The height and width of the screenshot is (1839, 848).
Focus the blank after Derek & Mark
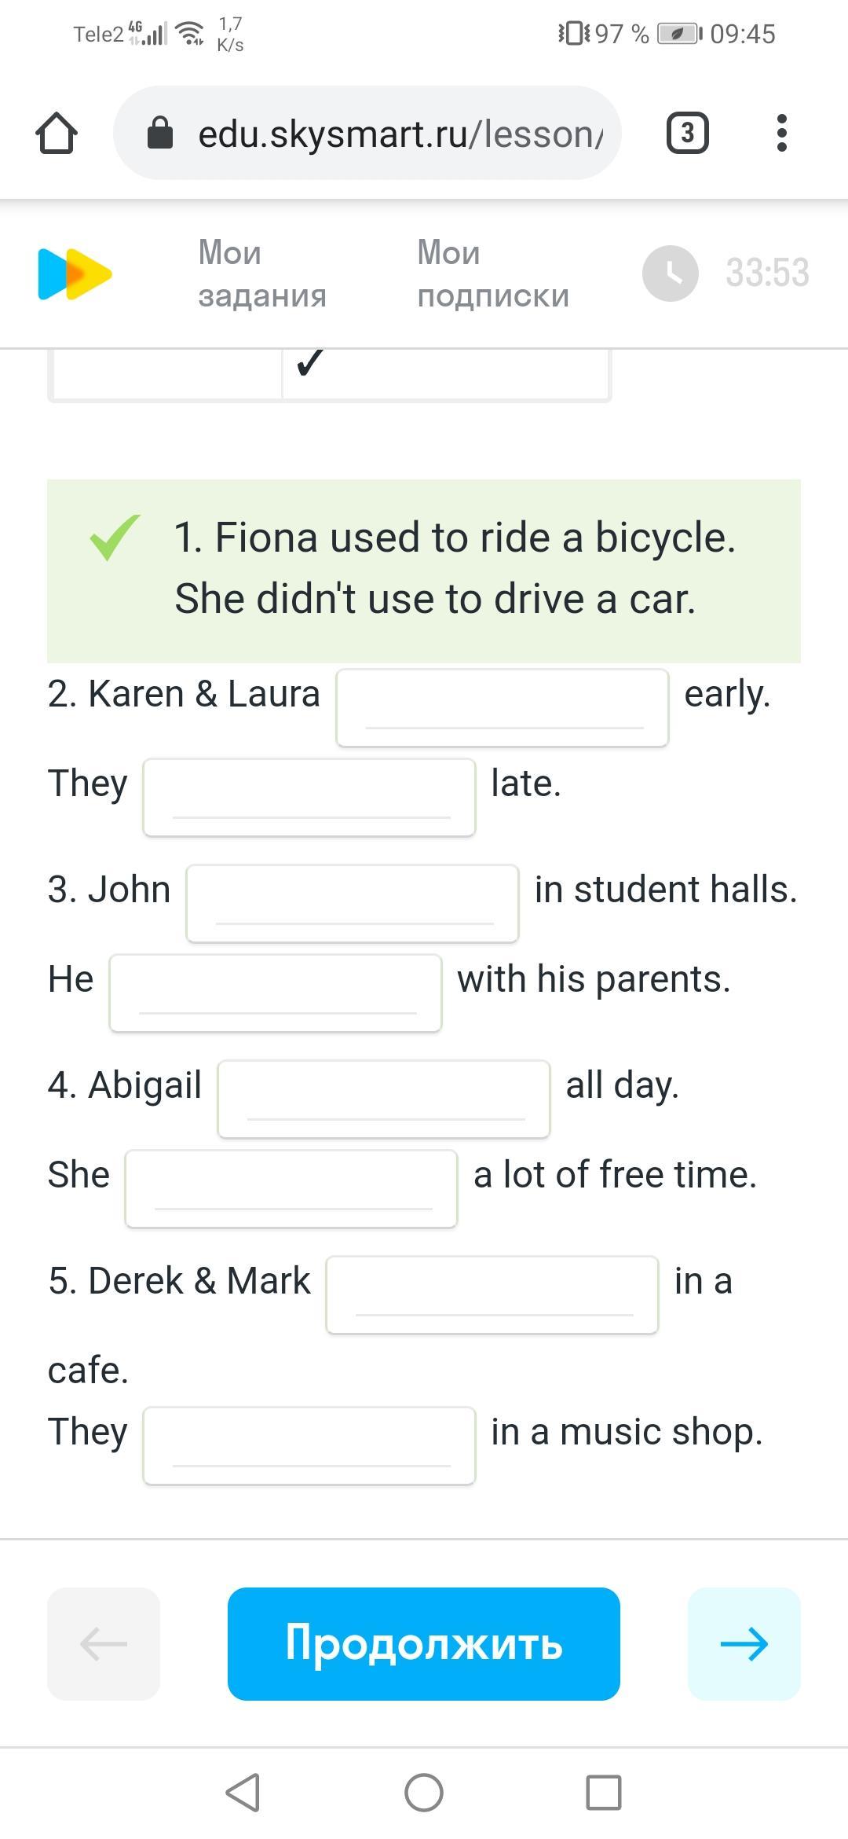(492, 1294)
